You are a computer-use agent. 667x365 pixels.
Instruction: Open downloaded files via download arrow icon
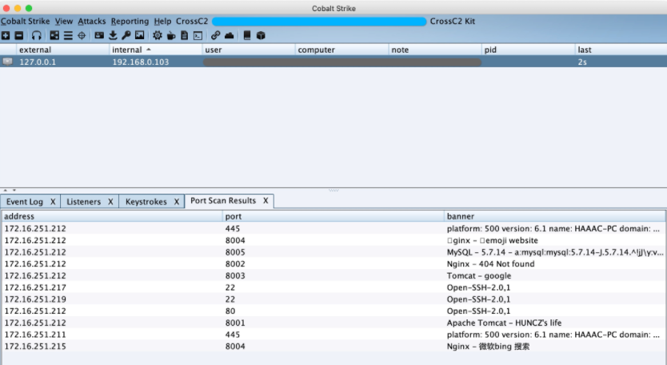(113, 35)
